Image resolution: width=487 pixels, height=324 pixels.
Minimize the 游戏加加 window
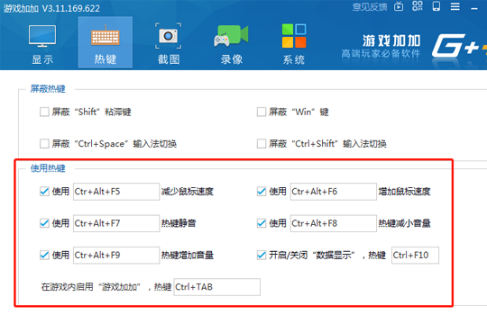tap(474, 9)
